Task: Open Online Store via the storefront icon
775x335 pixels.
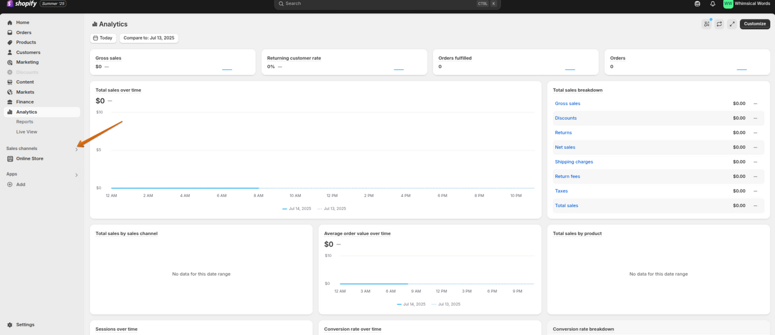Action: [10, 159]
